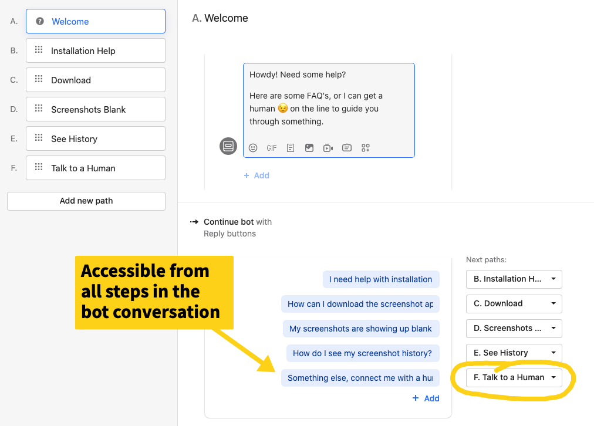Click the article insert icon in editor
Screen dimensions: 594x426
tap(291, 148)
